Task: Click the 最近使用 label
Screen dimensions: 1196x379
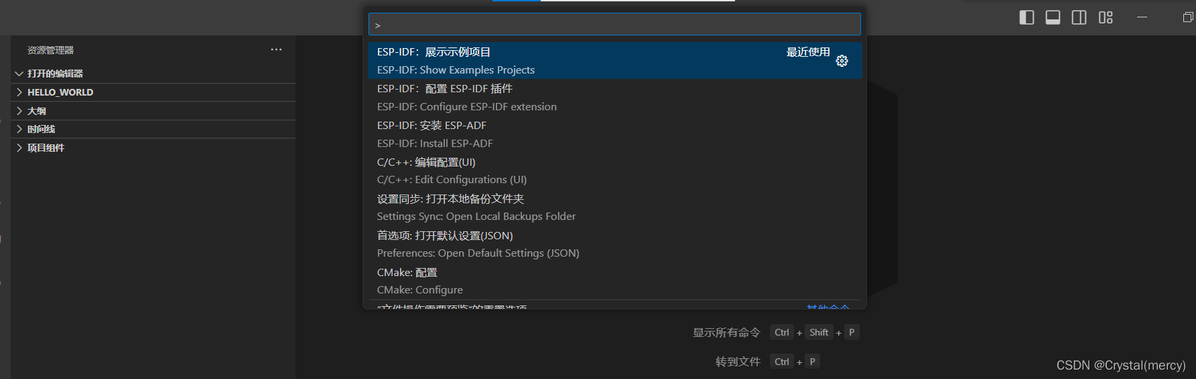Action: [808, 52]
